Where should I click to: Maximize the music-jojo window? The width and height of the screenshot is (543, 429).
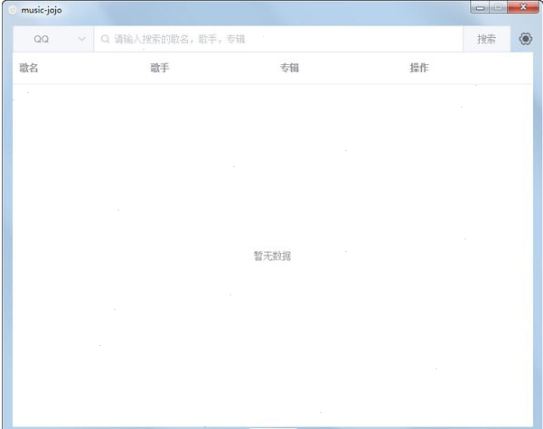click(498, 7)
